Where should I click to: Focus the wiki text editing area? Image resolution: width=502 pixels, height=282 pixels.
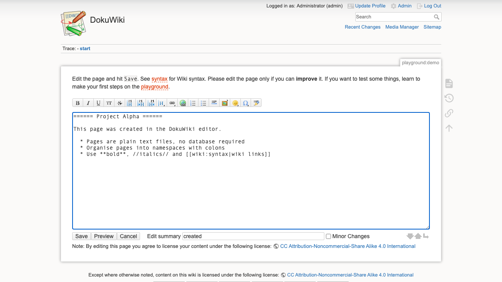(x=251, y=171)
